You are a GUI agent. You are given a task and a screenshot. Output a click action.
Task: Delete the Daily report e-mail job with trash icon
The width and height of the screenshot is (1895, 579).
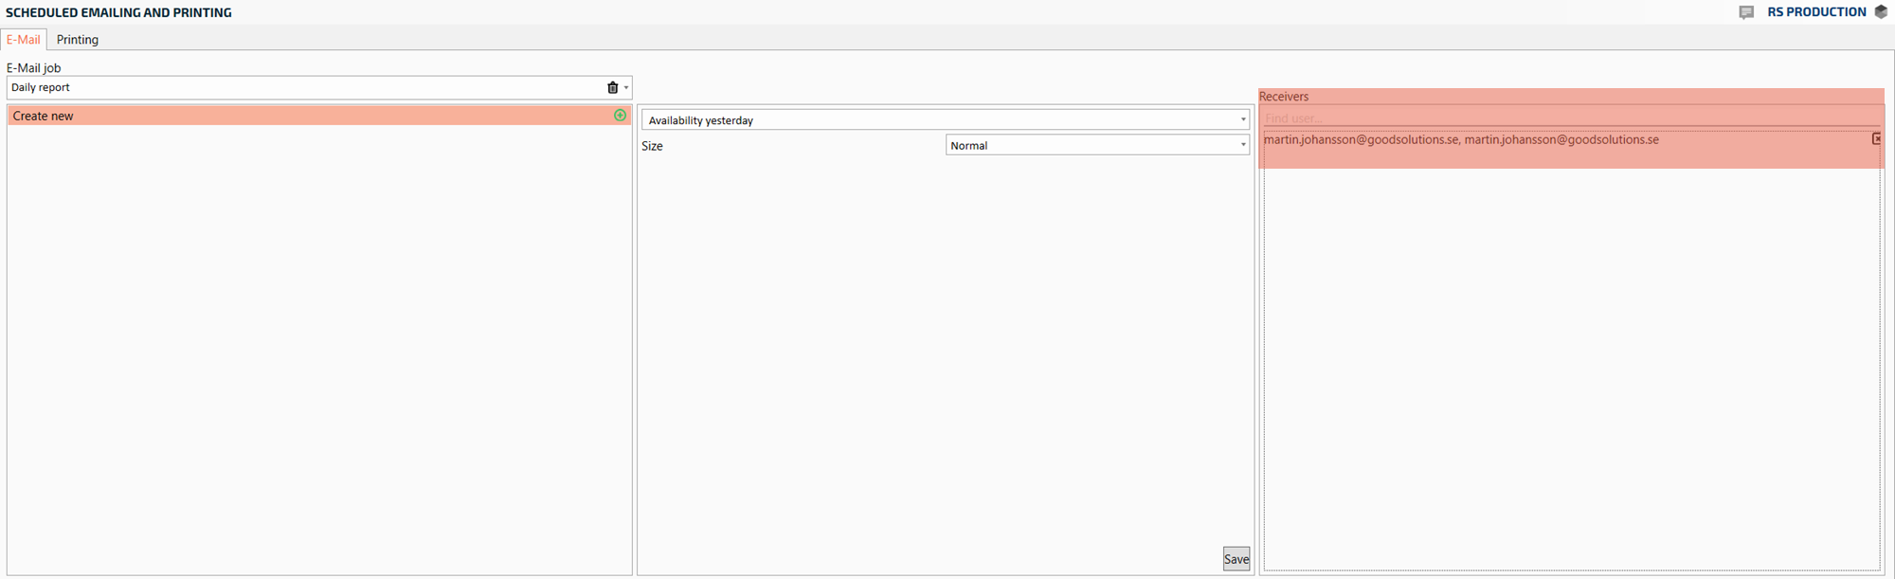coord(612,88)
